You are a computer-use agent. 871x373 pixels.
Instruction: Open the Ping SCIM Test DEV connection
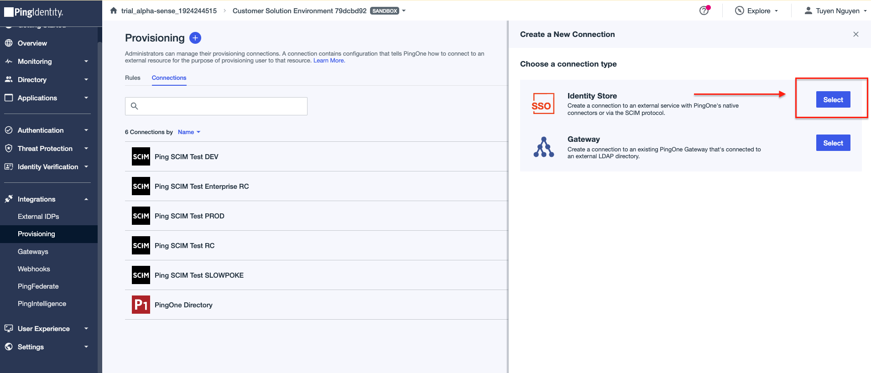[317, 156]
